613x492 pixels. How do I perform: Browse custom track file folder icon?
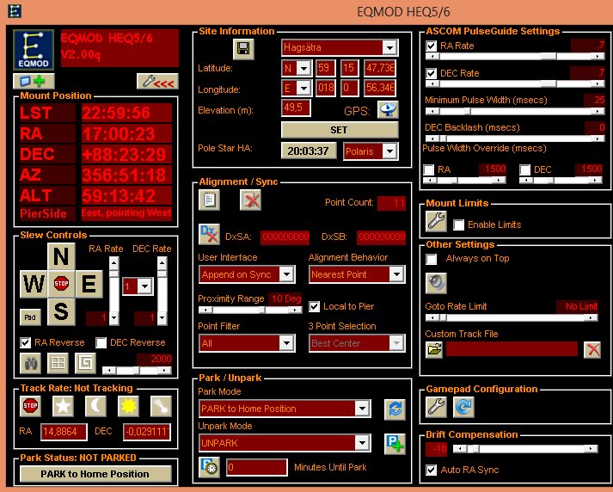(x=434, y=349)
